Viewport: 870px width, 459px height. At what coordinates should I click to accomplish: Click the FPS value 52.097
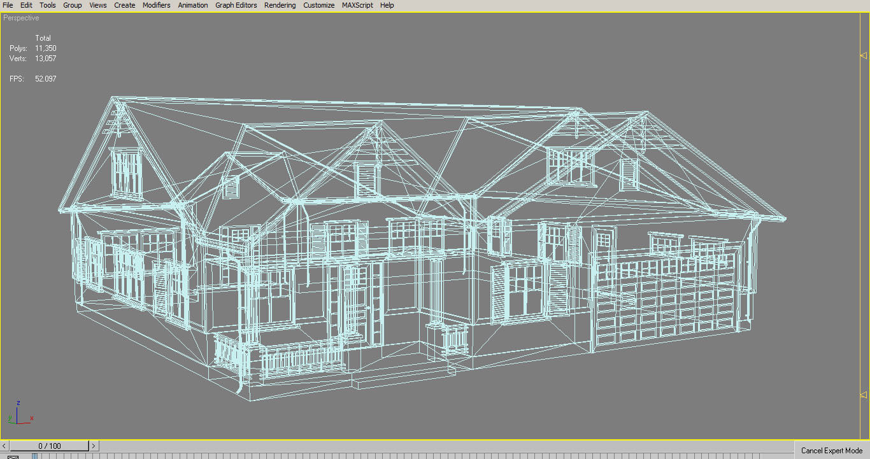click(46, 79)
